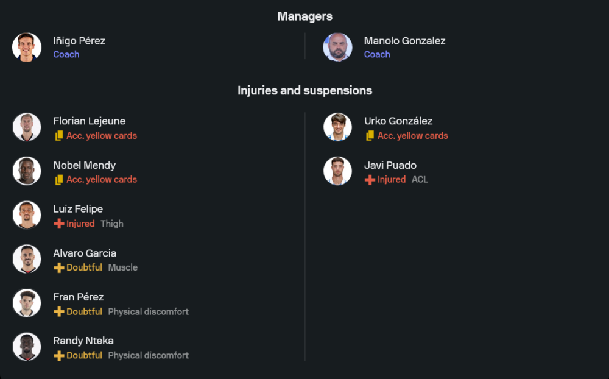Click the yellow cards icon under Urko González

[370, 136]
